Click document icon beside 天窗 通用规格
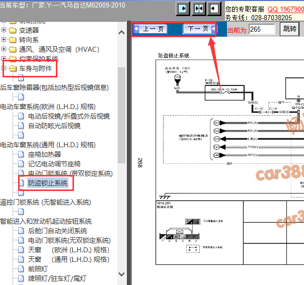The height and width of the screenshot is (285, 304). 21,259
